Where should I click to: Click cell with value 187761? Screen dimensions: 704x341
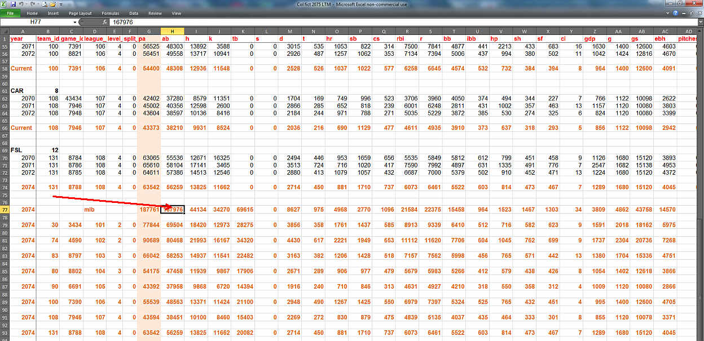pyautogui.click(x=149, y=210)
